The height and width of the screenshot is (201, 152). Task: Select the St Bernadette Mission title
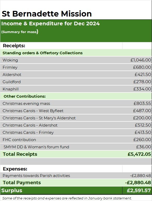point(47,14)
